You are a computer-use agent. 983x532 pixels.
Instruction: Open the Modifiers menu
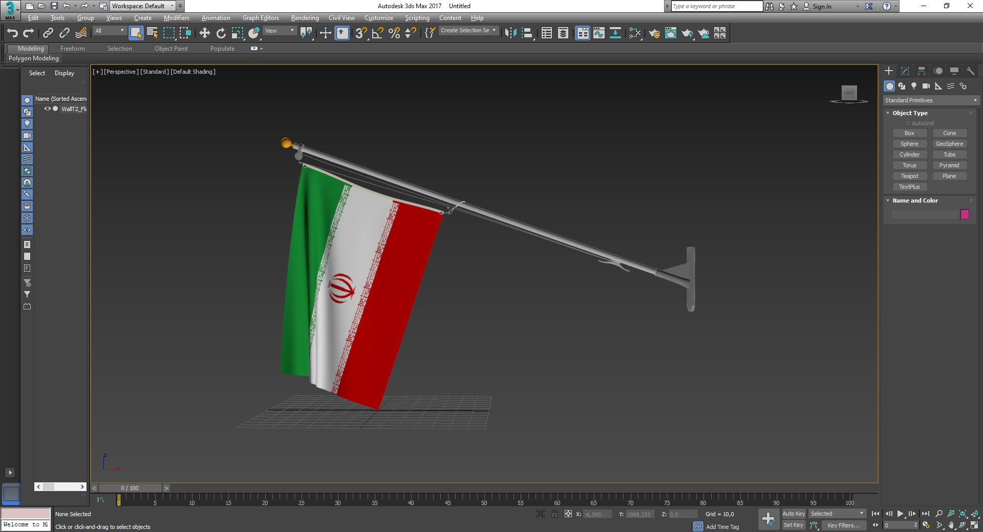pyautogui.click(x=177, y=18)
